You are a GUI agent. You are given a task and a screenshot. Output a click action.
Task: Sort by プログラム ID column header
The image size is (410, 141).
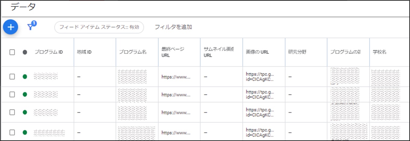click(49, 52)
